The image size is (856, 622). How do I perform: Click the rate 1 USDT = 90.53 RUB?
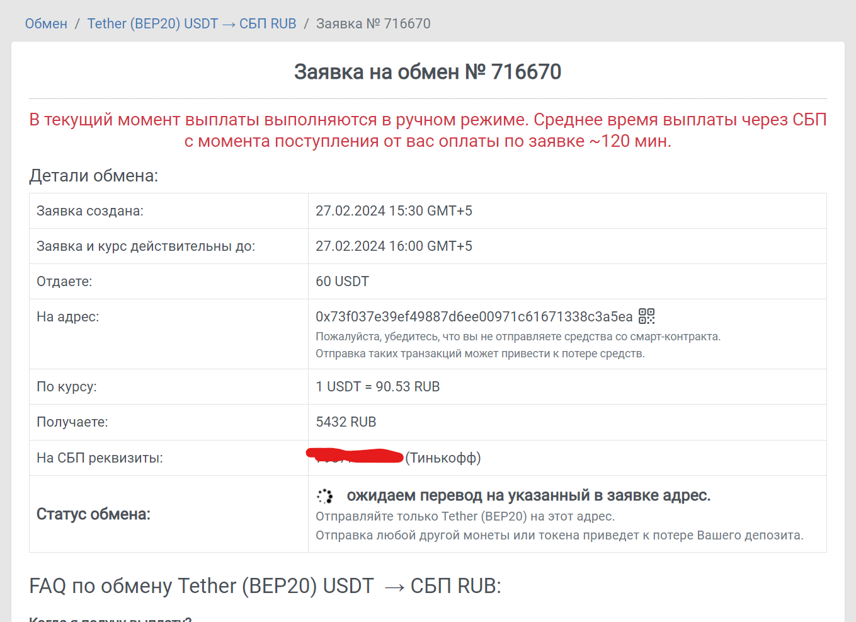tap(377, 387)
